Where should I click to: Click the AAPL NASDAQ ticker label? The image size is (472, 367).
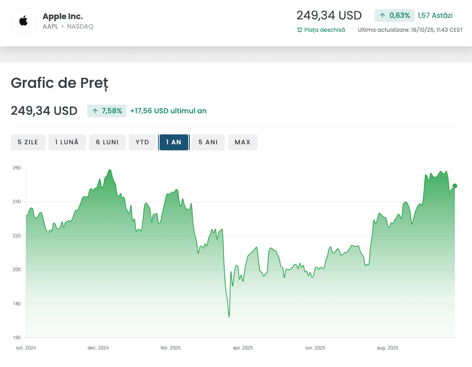click(x=68, y=27)
